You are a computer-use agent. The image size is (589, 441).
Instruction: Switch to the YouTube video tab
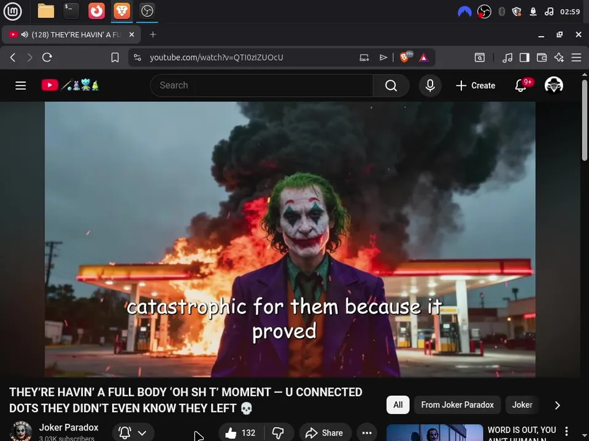(x=71, y=34)
